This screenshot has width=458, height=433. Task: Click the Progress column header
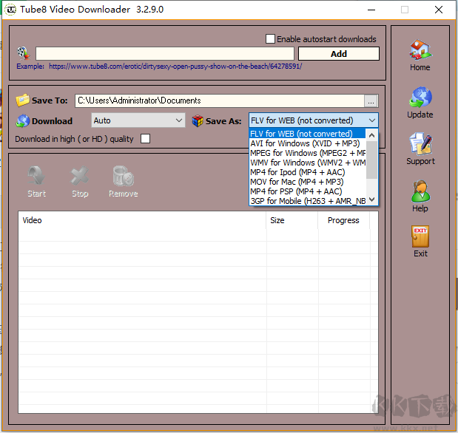[x=343, y=220]
